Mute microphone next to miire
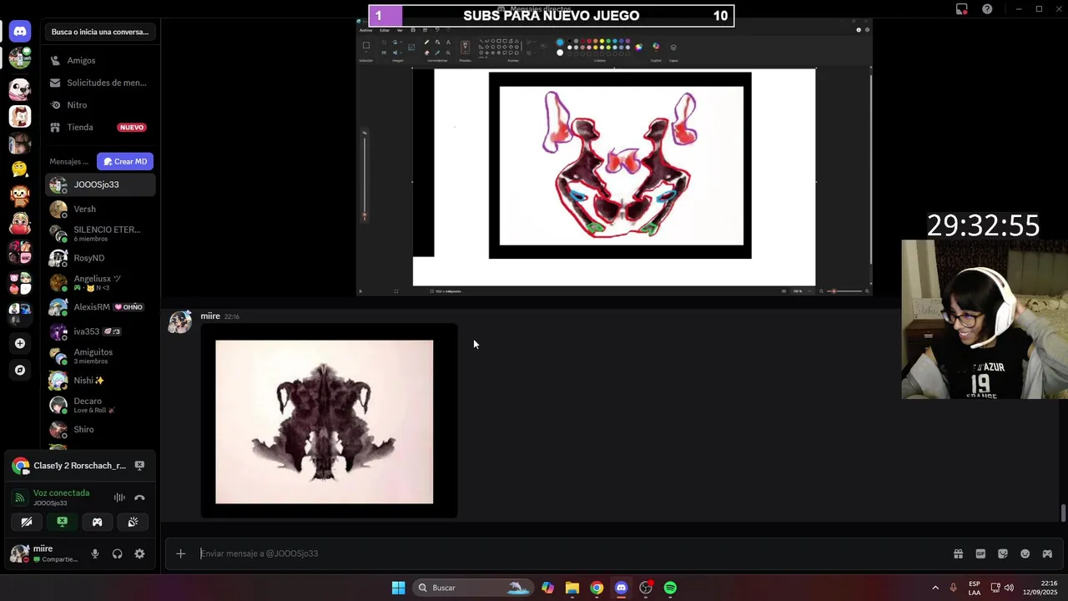This screenshot has height=601, width=1068. pyautogui.click(x=95, y=553)
